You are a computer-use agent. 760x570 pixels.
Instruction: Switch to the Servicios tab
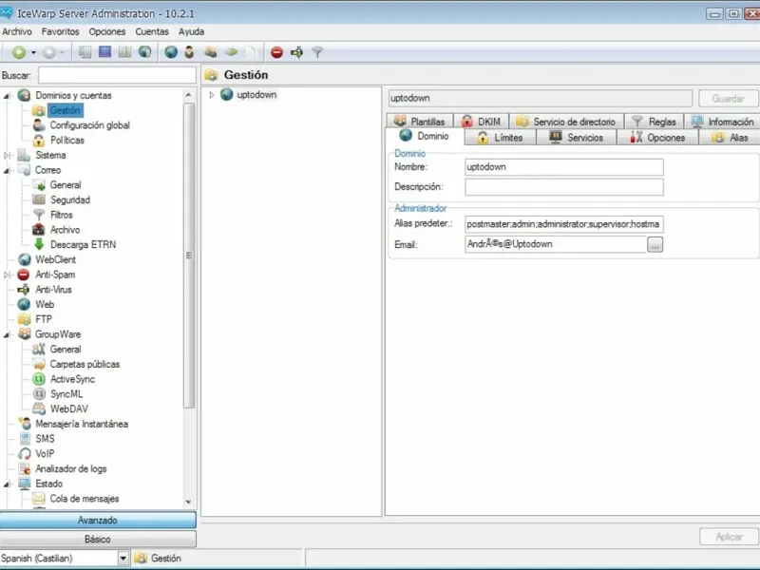(x=577, y=138)
